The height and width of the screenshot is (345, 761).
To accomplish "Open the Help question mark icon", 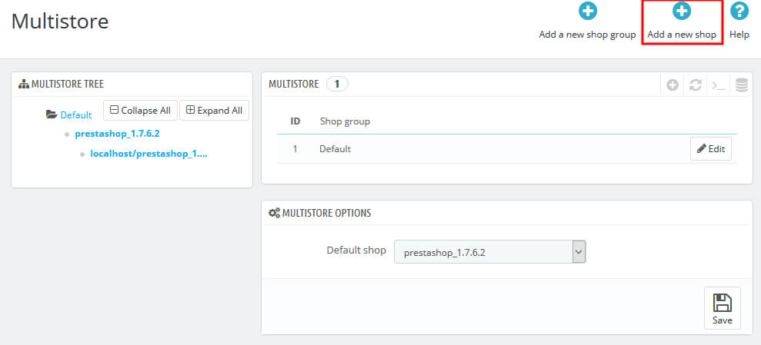I will point(739,12).
